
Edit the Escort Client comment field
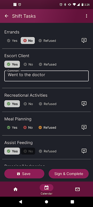click(47, 76)
